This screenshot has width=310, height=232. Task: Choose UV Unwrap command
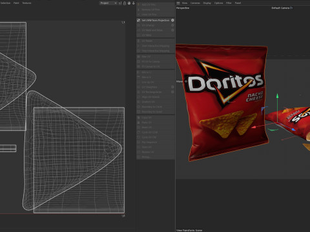click(x=156, y=25)
